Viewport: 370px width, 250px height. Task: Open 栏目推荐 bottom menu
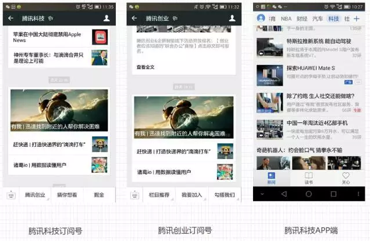coord(159,195)
